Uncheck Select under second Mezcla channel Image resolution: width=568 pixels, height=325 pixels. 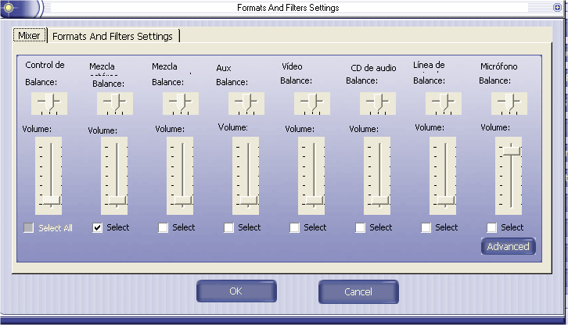point(97,227)
